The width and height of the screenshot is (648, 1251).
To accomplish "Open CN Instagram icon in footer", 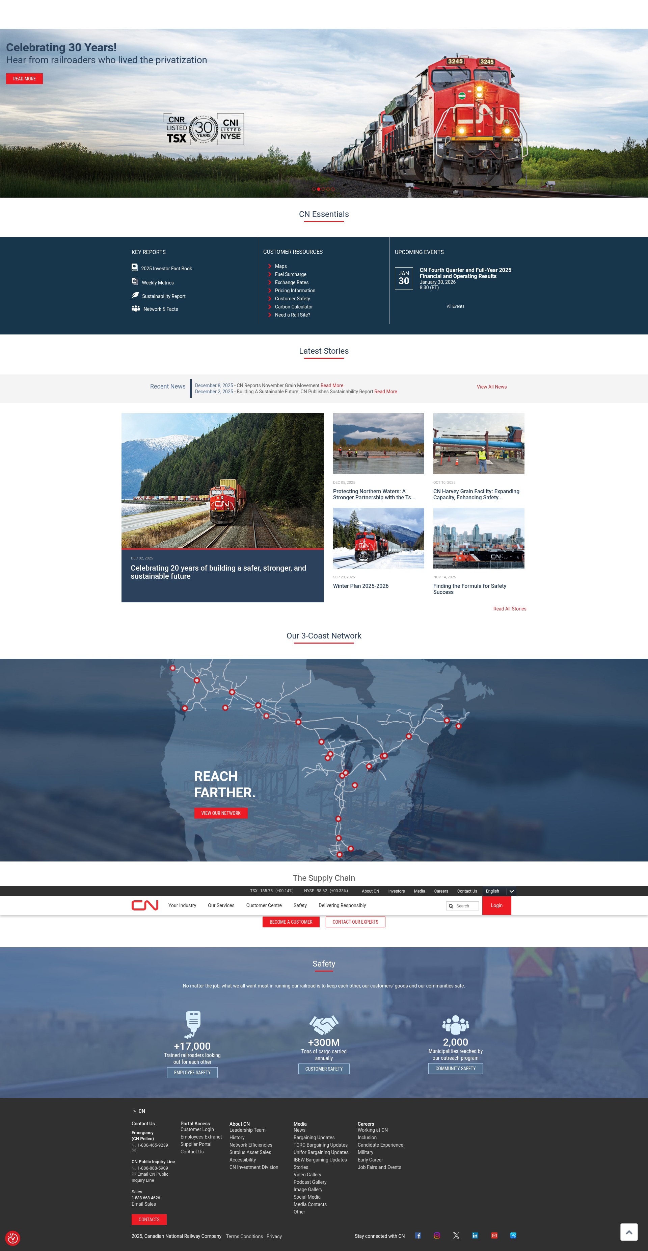I will pos(437,1235).
